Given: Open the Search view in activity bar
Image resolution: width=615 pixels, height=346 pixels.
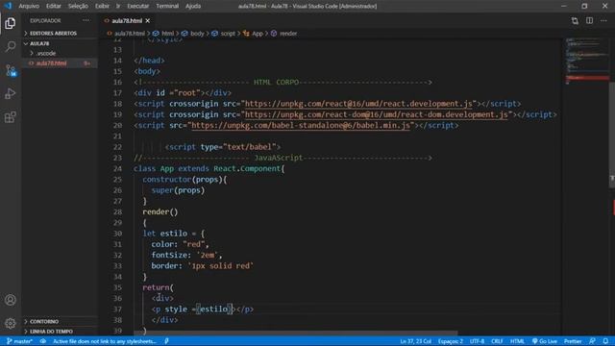Looking at the screenshot, I should (x=11, y=47).
